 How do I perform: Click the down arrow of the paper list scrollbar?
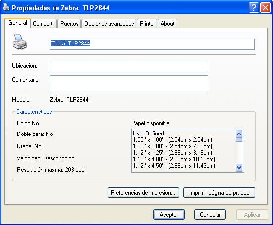point(239,168)
